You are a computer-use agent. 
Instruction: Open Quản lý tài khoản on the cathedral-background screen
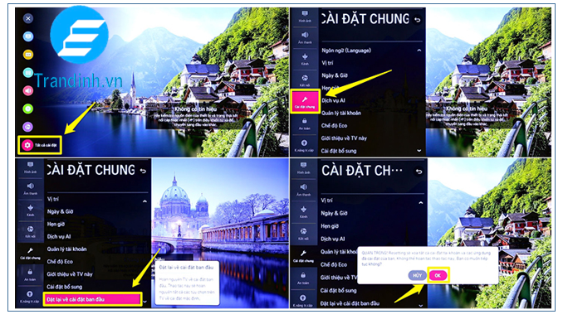pyautogui.click(x=66, y=249)
